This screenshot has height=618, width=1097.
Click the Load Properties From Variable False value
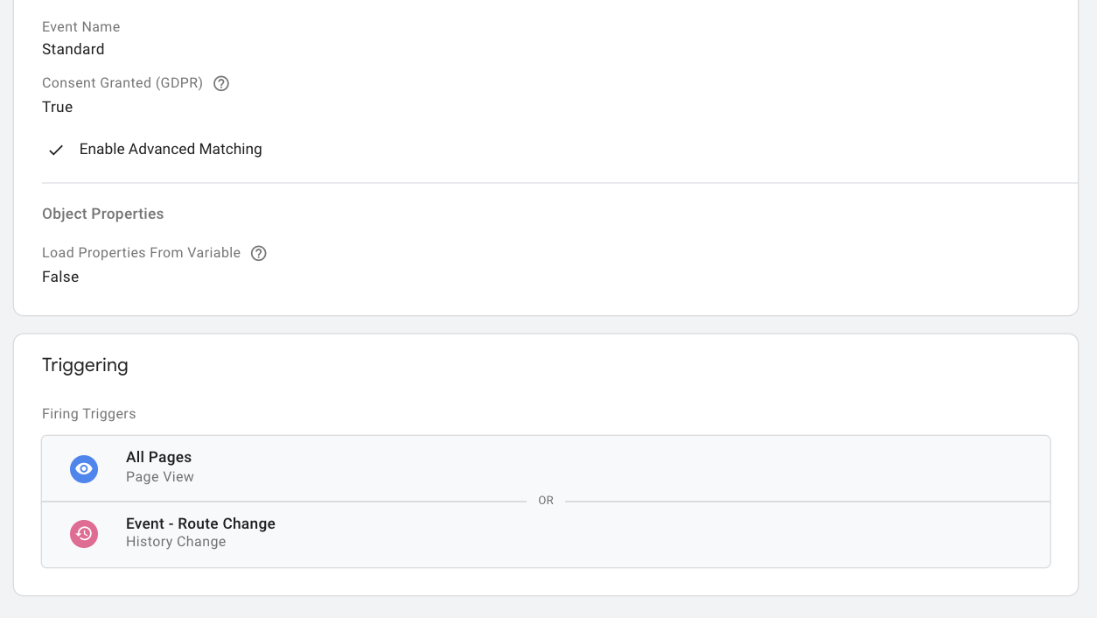pyautogui.click(x=59, y=277)
